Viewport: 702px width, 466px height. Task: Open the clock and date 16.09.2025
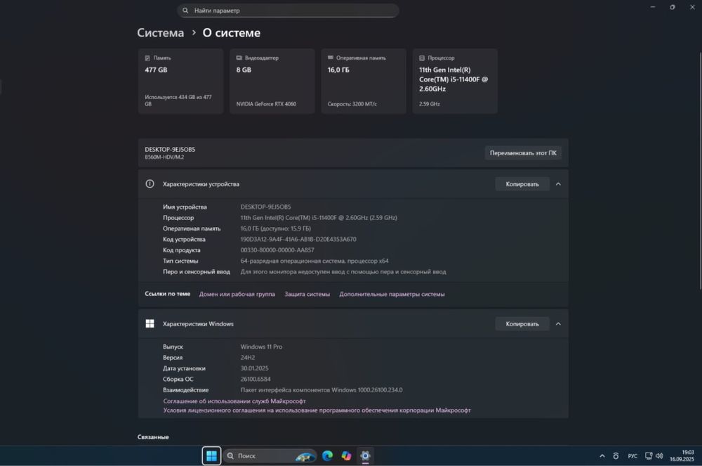[x=682, y=455]
